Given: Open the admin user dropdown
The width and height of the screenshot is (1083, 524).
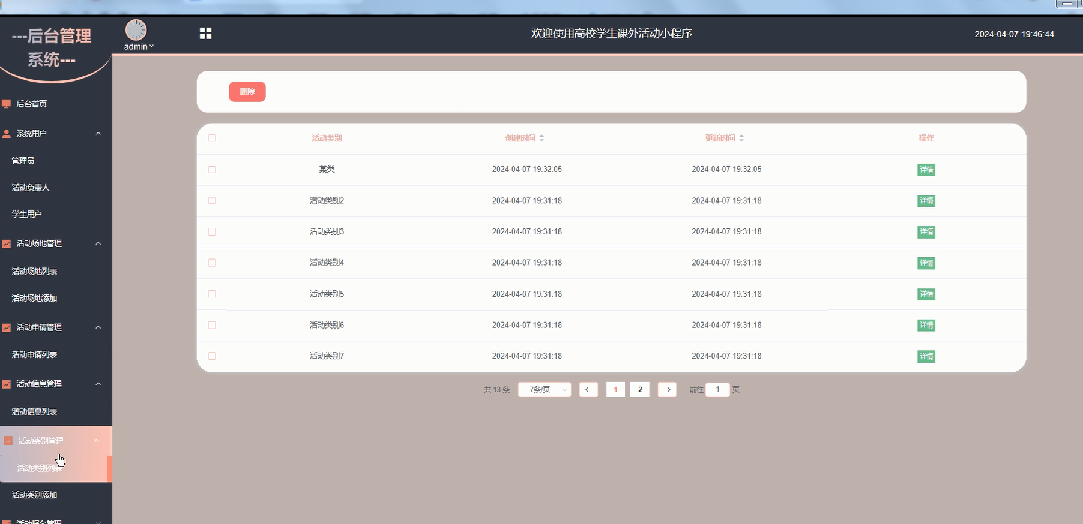Looking at the screenshot, I should coord(139,47).
